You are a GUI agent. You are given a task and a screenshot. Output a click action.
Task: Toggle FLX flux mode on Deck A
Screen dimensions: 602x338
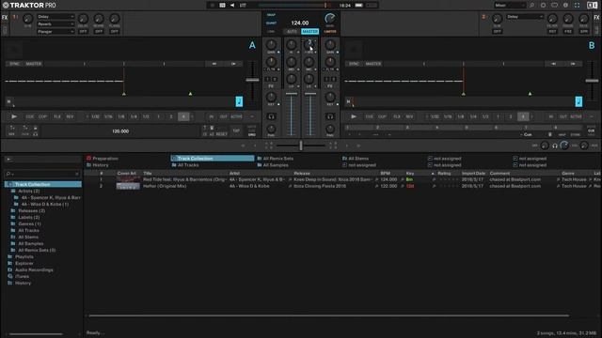point(57,116)
